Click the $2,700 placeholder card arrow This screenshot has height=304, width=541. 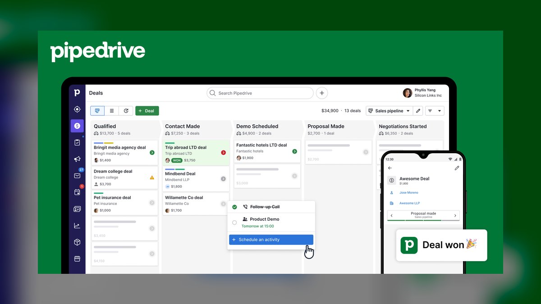coord(366,152)
